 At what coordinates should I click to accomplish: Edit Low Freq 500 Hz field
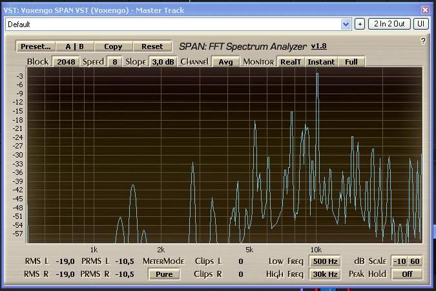(325, 261)
